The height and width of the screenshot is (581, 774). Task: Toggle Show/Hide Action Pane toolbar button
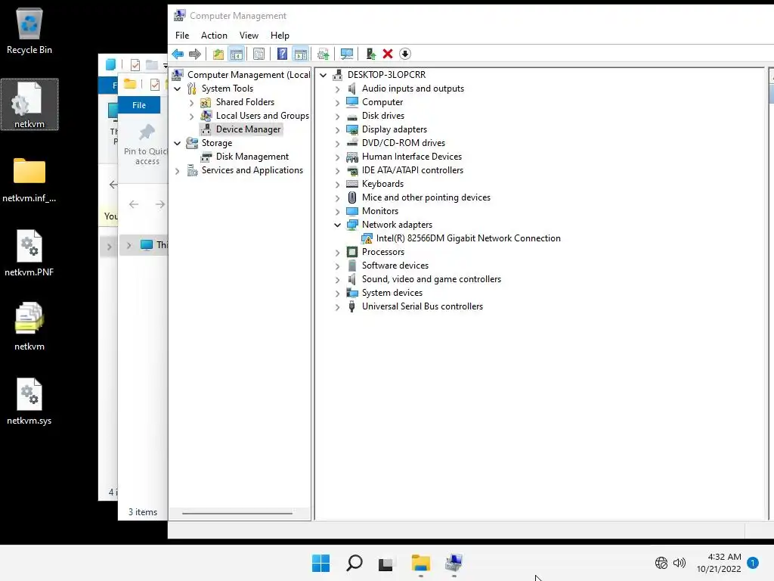pos(300,54)
